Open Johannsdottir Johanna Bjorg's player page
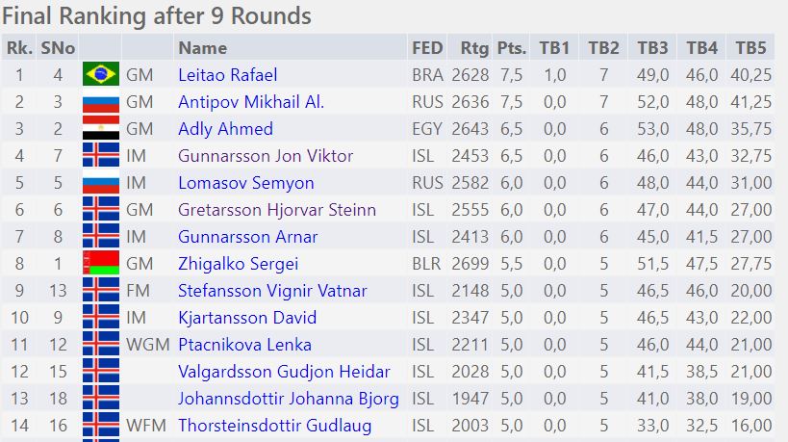This screenshot has height=442, width=788. [288, 398]
